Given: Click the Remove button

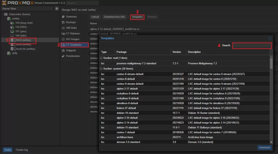Looking at the screenshot, I should click(x=152, y=17).
